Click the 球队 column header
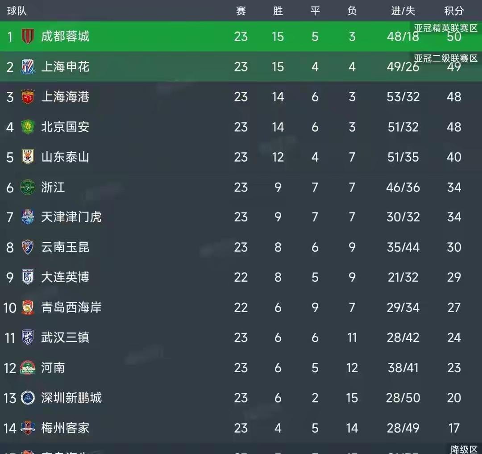The image size is (482, 454). pos(17,11)
